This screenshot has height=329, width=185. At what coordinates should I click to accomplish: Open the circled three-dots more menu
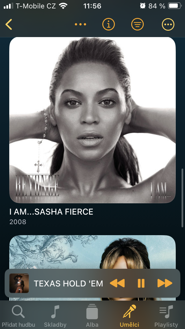[x=168, y=24]
